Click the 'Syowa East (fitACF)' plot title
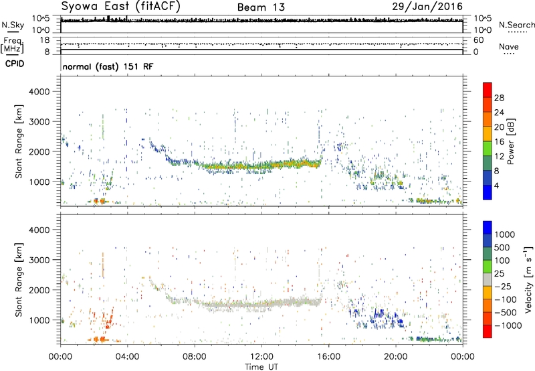The image size is (535, 371). click(121, 7)
